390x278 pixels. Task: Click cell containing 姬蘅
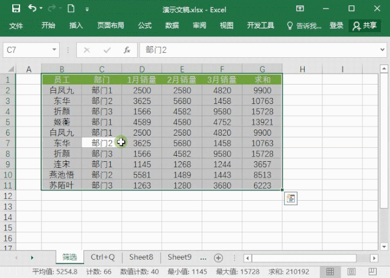(x=62, y=122)
